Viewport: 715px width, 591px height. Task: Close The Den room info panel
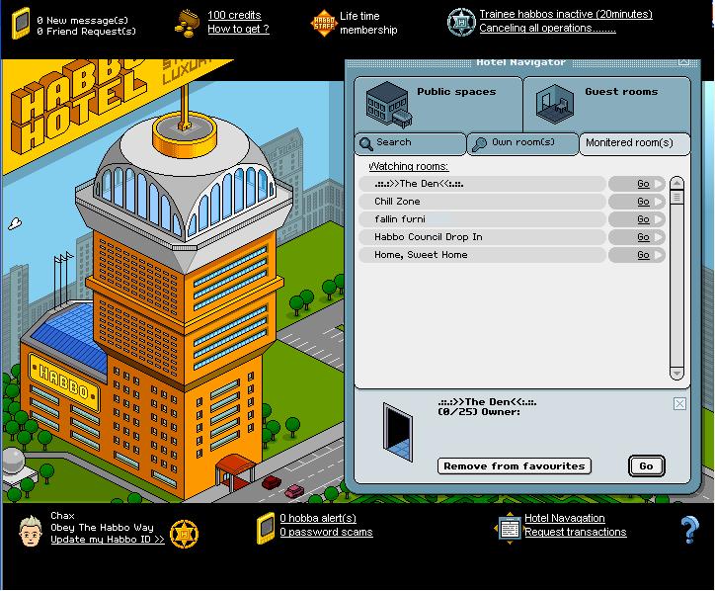pos(679,404)
